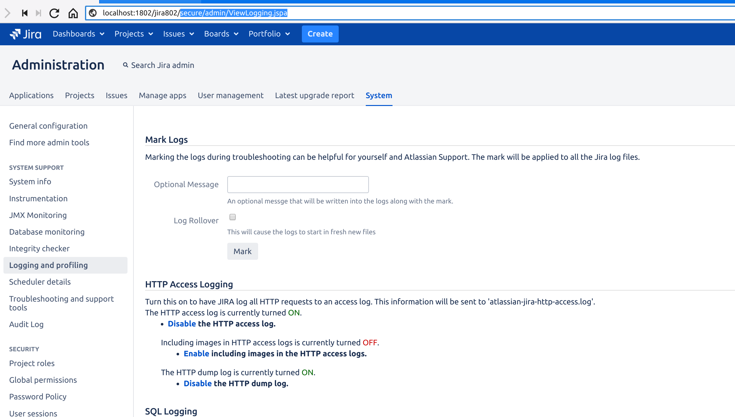
Task: Enable including images in HTTP access logs
Action: (196, 353)
